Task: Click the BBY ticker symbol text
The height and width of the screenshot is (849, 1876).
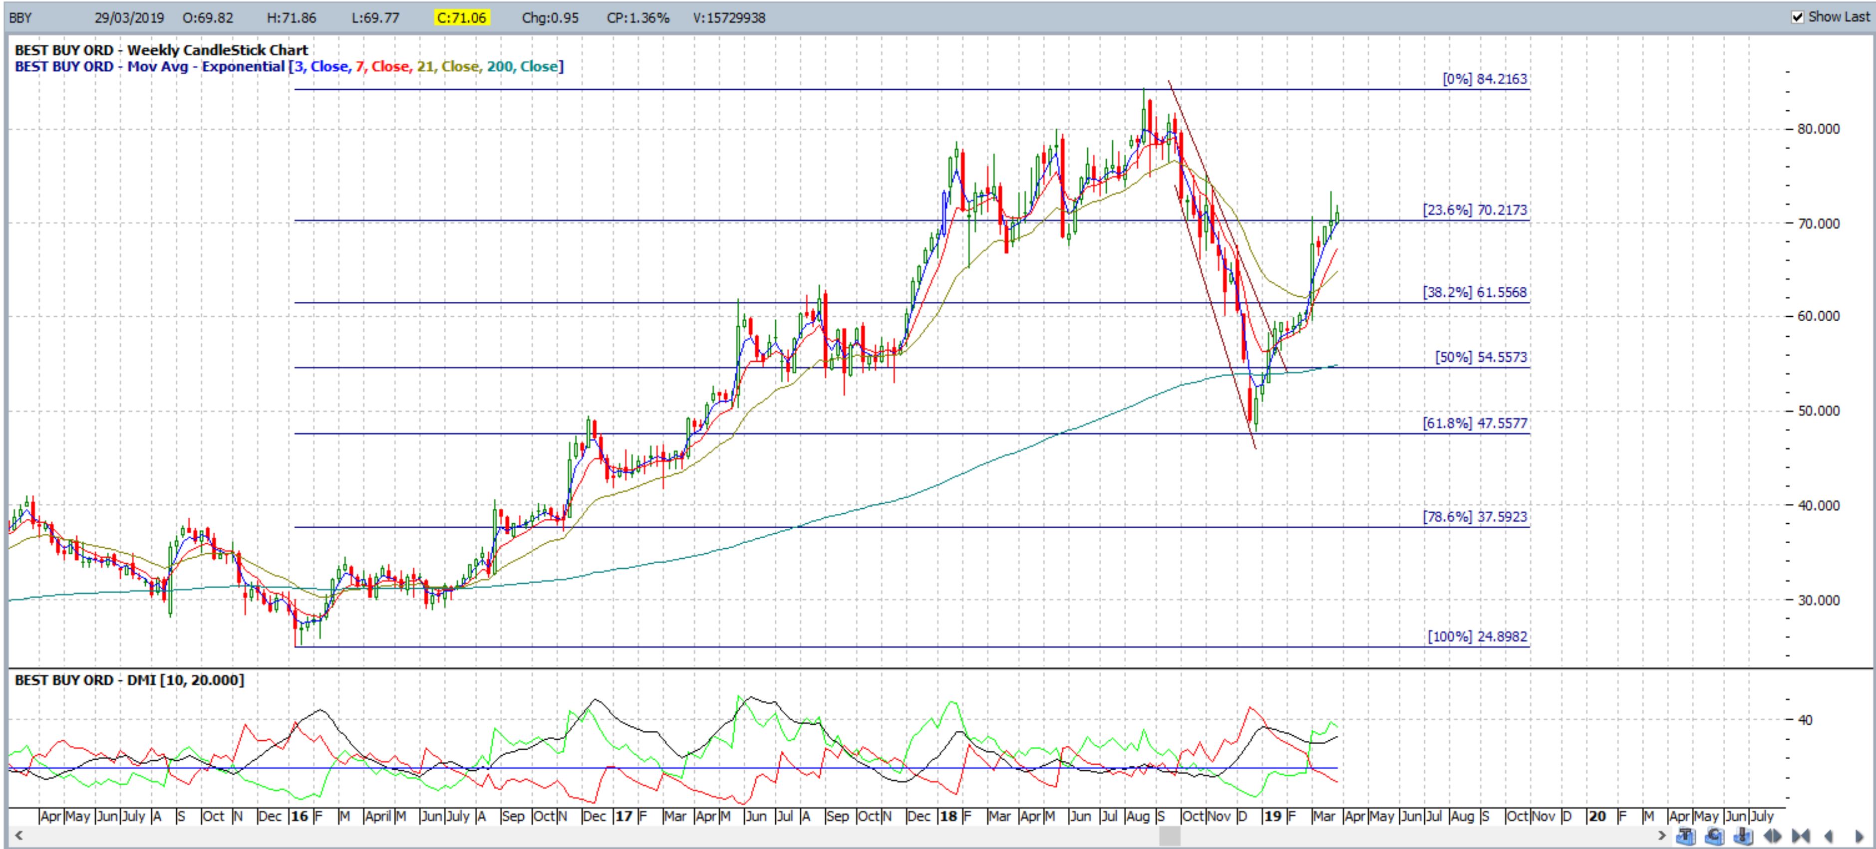Action: 20,17
